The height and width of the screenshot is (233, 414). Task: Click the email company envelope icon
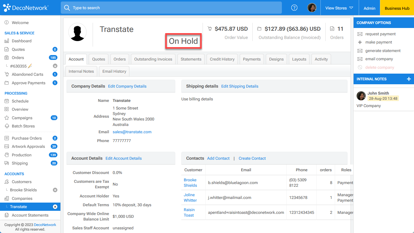(360, 59)
